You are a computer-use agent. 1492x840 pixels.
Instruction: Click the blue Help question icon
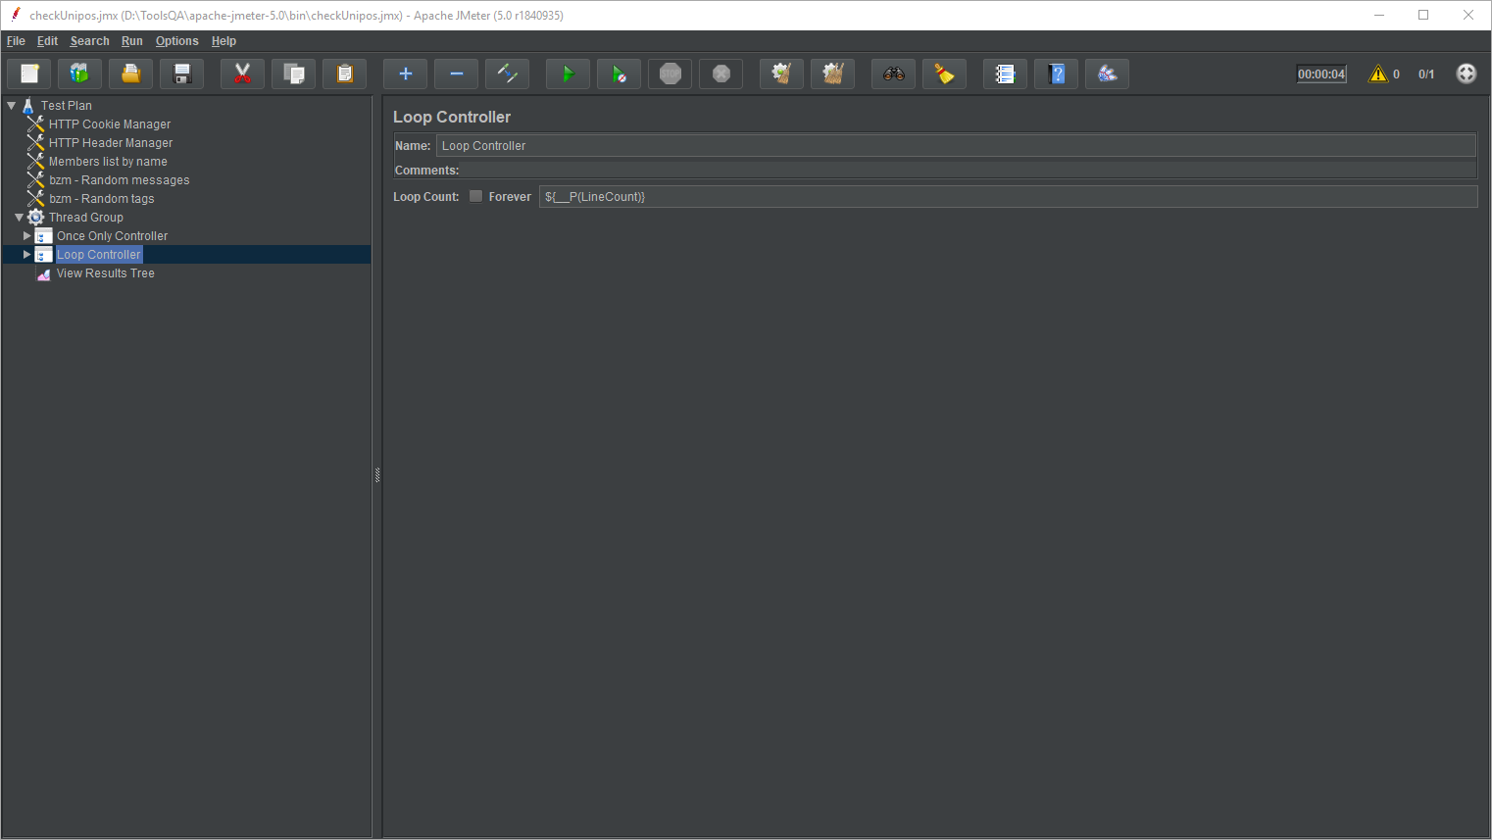tap(1056, 74)
